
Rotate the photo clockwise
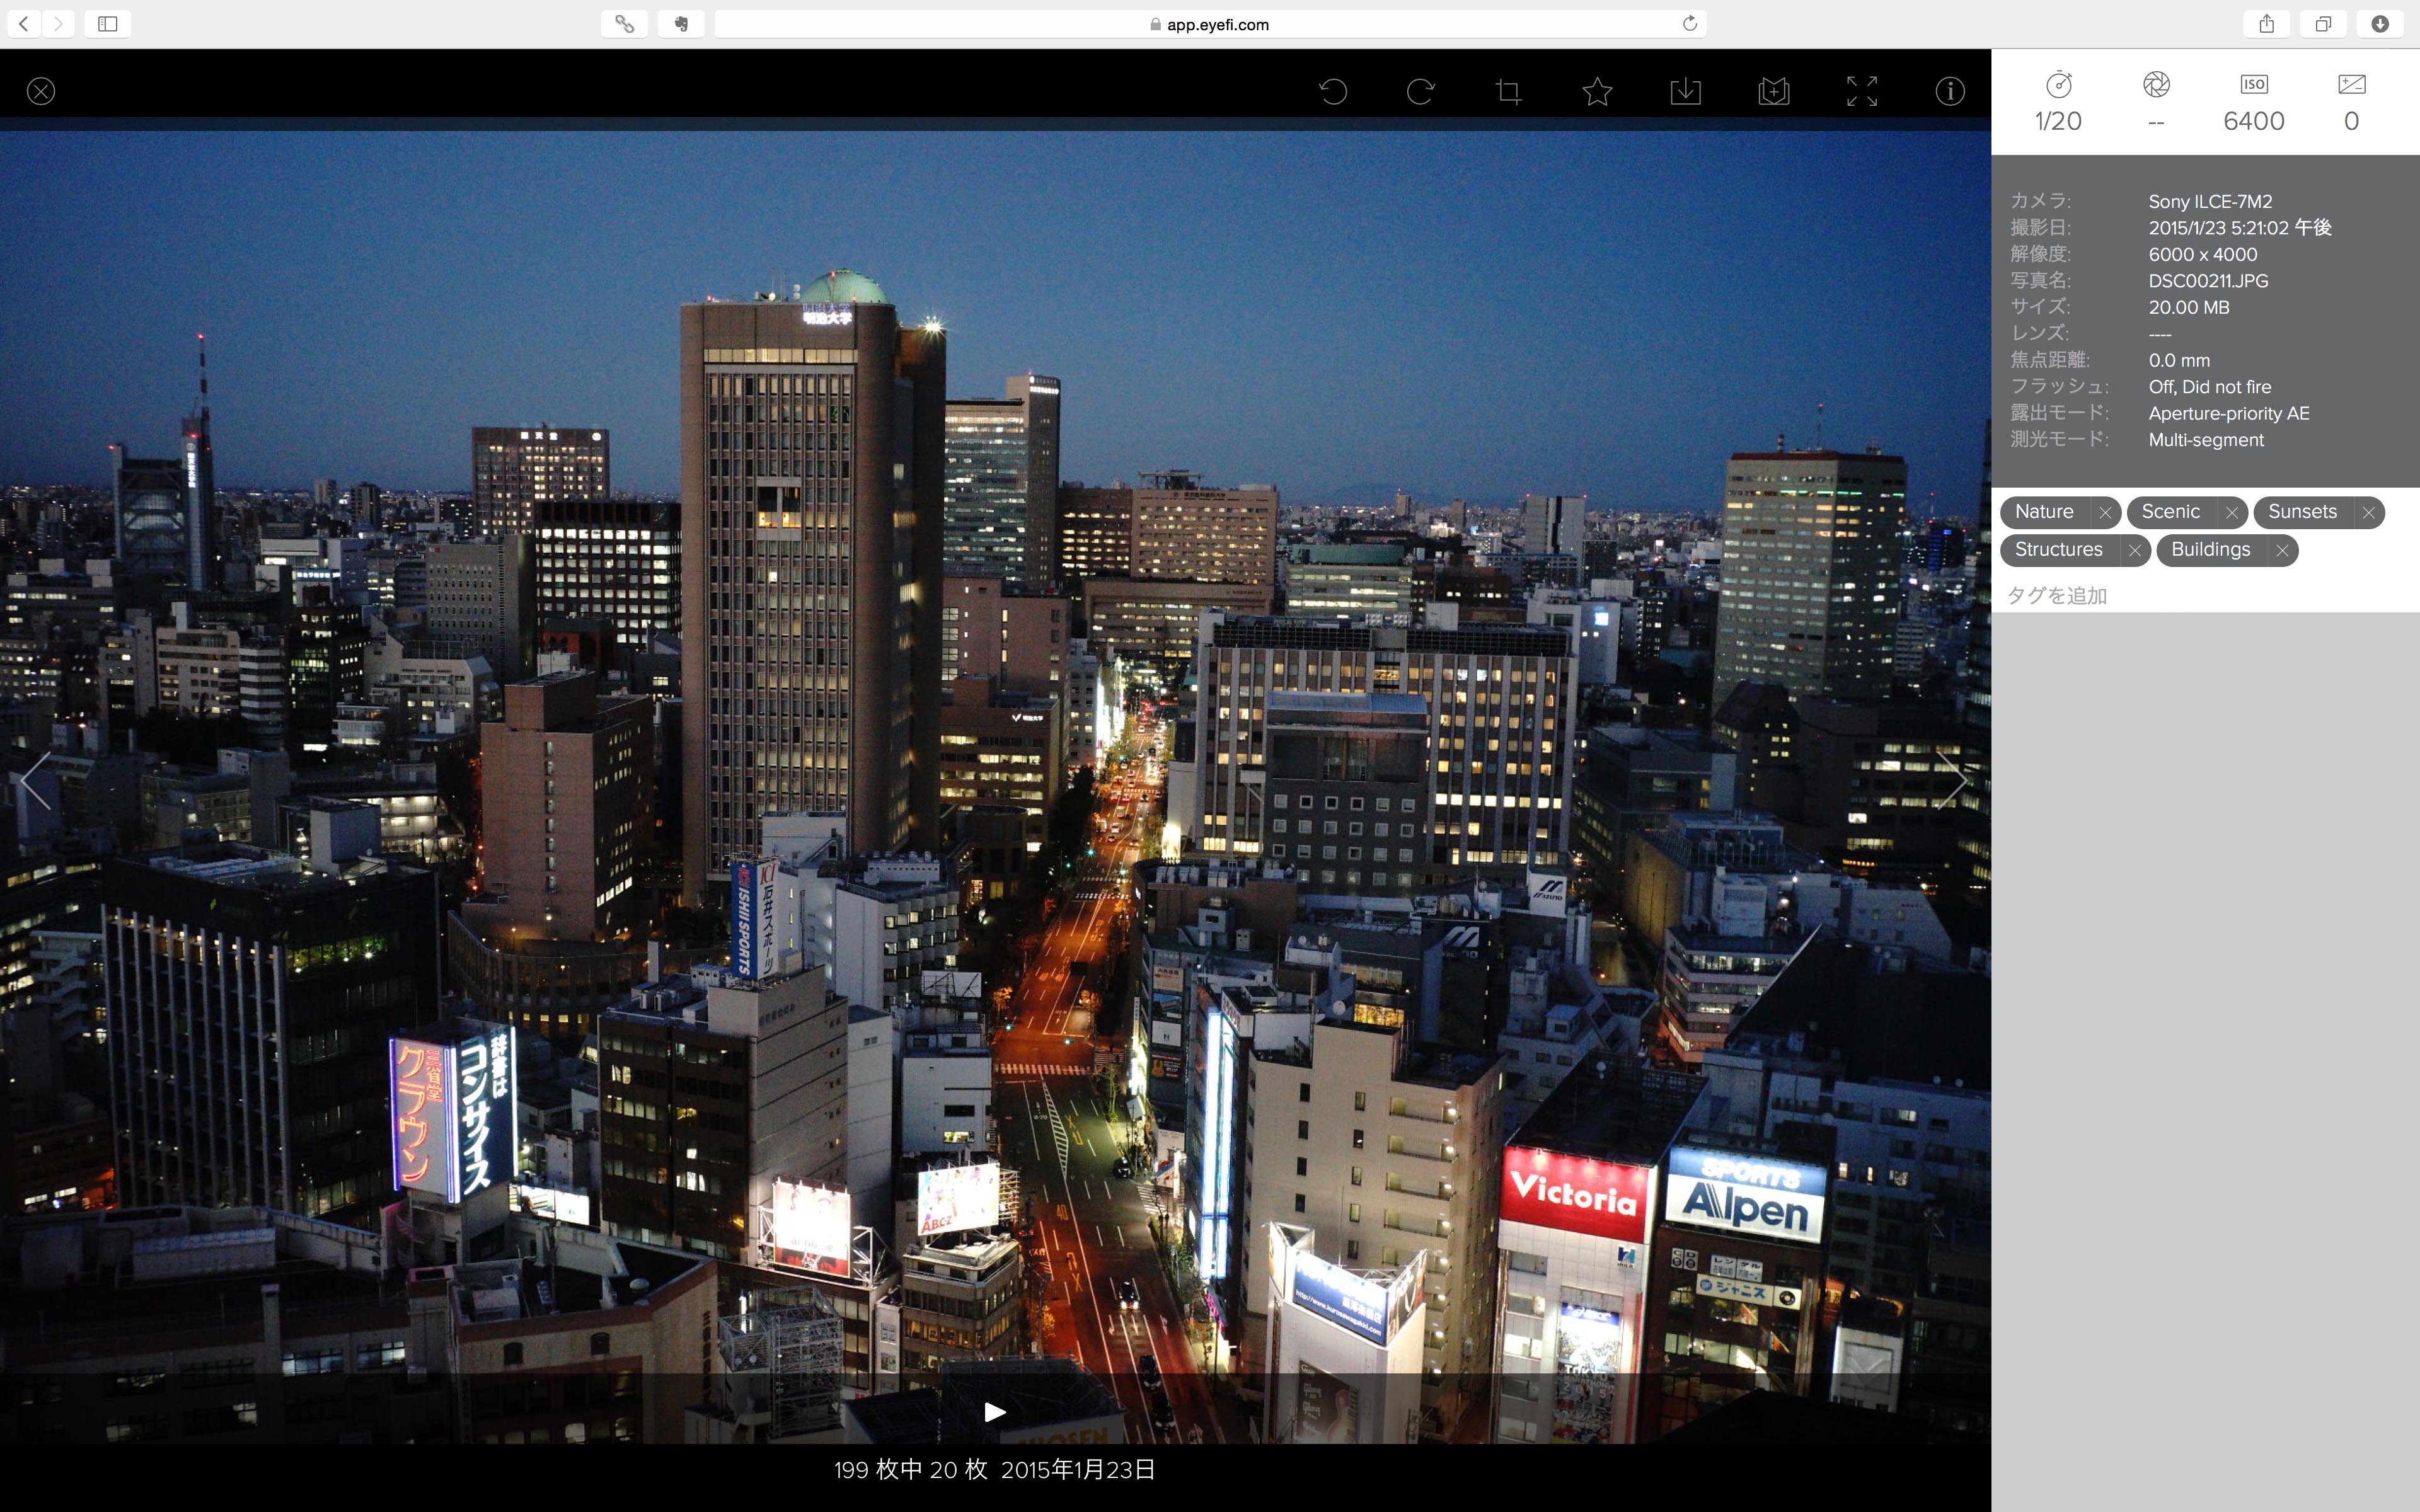click(x=1420, y=92)
